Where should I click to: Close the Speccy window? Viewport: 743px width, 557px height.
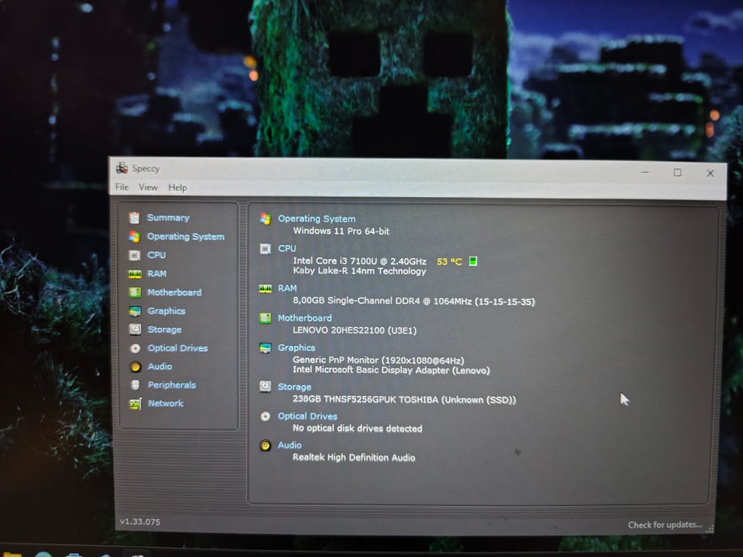point(710,173)
